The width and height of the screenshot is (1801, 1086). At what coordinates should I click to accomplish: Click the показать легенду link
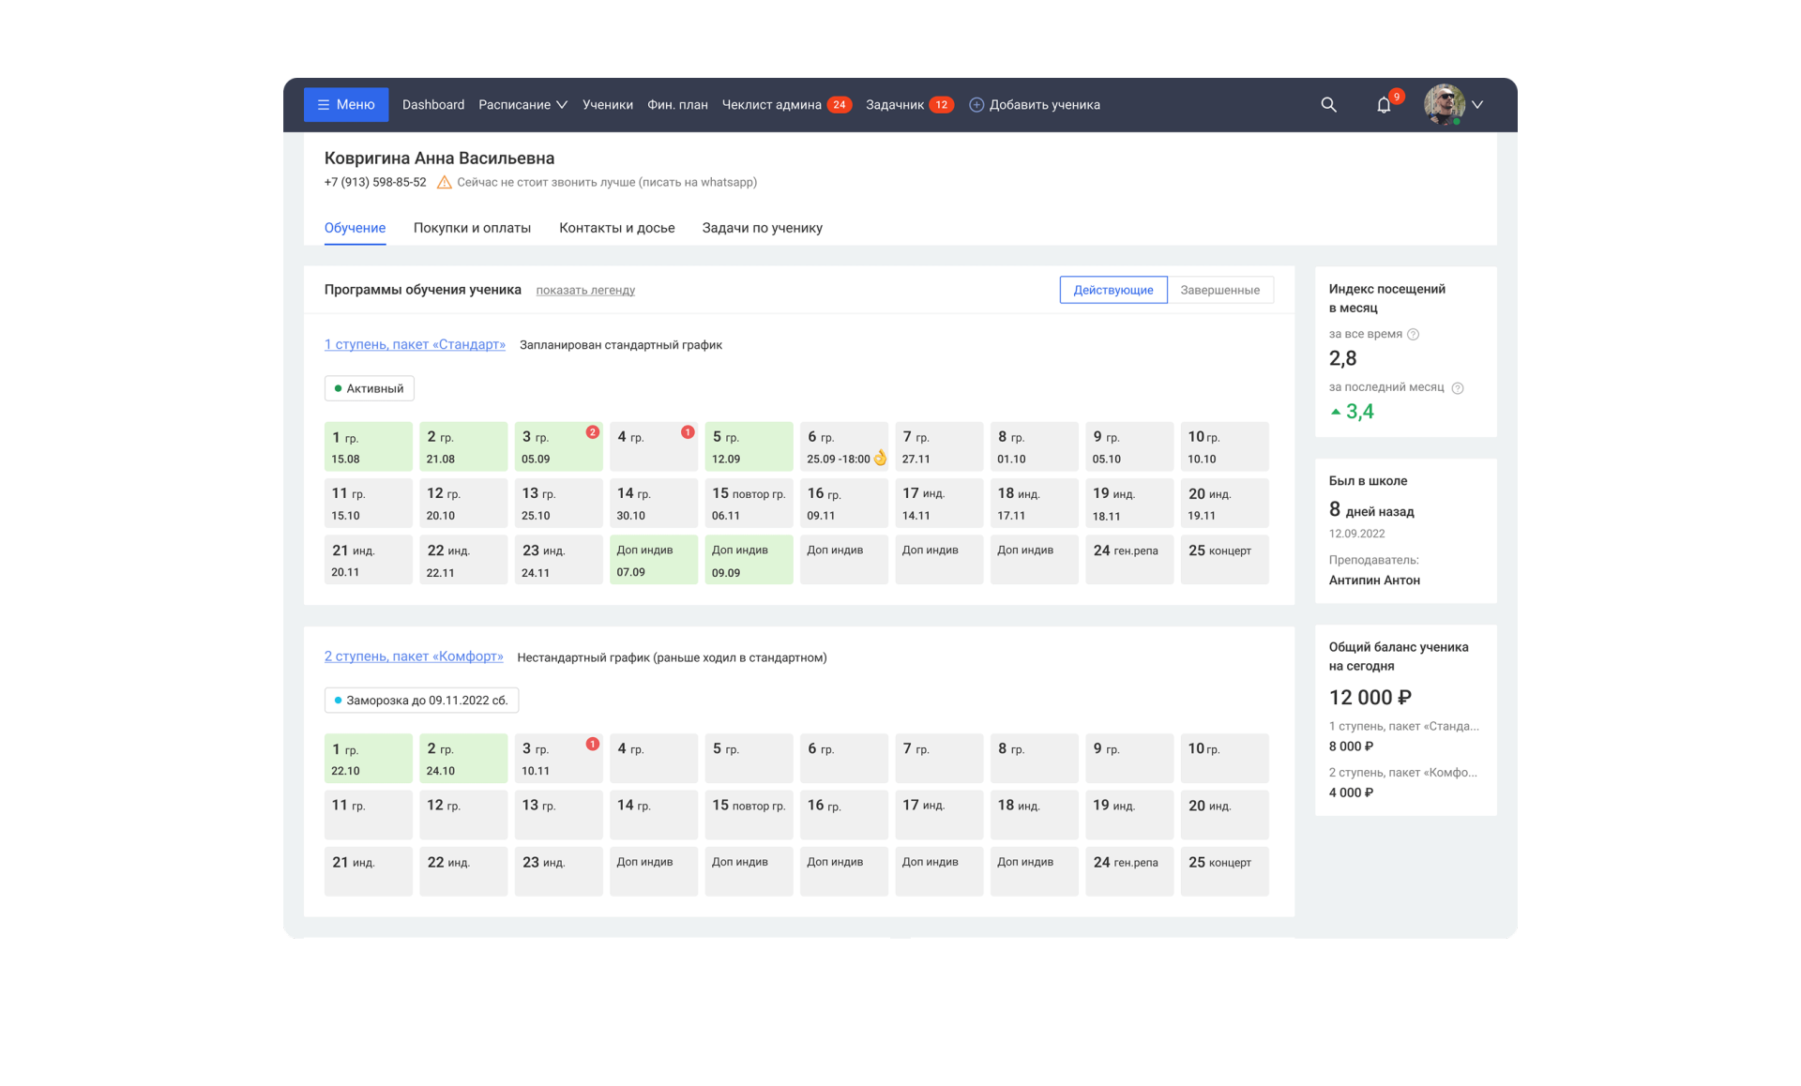click(x=585, y=291)
